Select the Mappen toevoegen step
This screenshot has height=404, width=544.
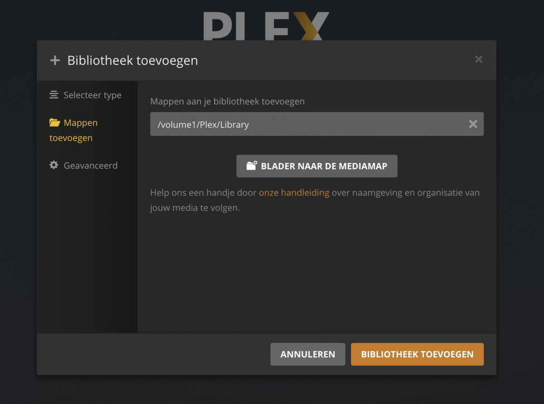point(74,130)
